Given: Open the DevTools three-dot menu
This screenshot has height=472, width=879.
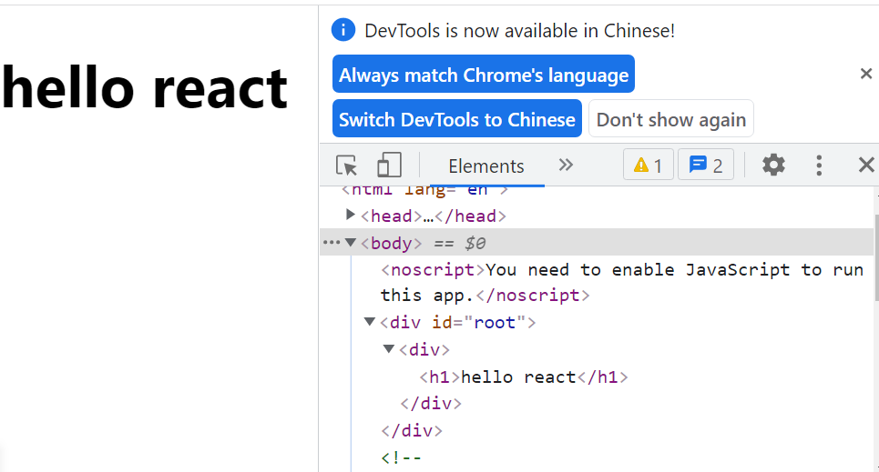Looking at the screenshot, I should pyautogui.click(x=819, y=166).
